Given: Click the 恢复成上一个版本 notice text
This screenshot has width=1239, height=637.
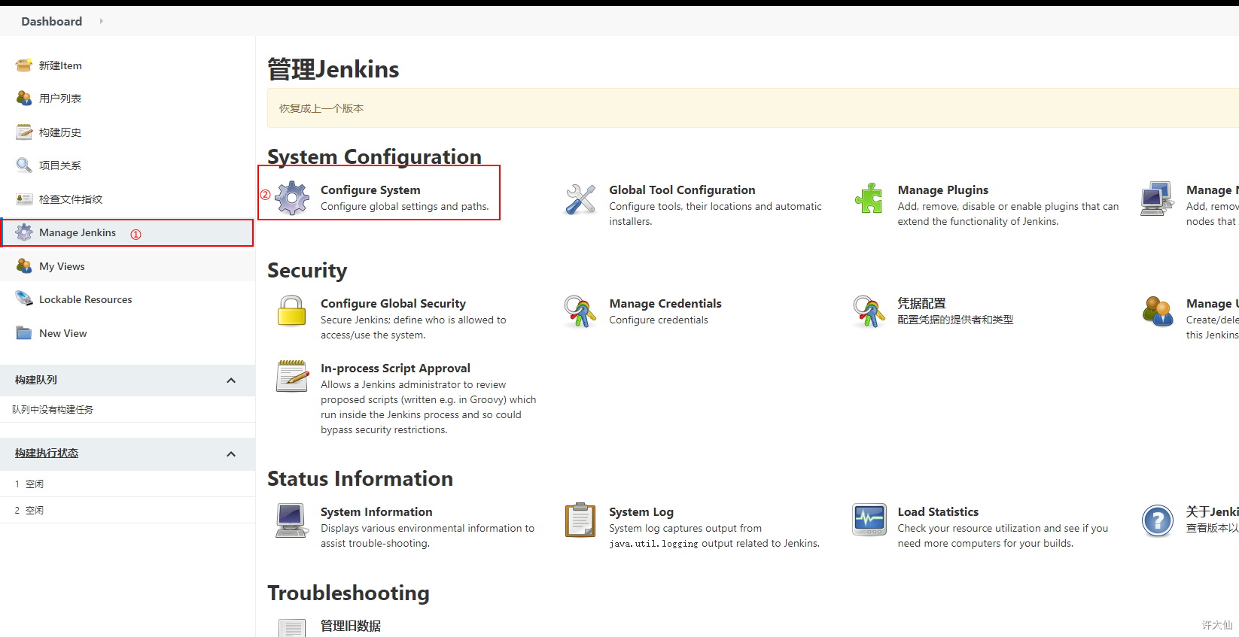Looking at the screenshot, I should click(321, 108).
